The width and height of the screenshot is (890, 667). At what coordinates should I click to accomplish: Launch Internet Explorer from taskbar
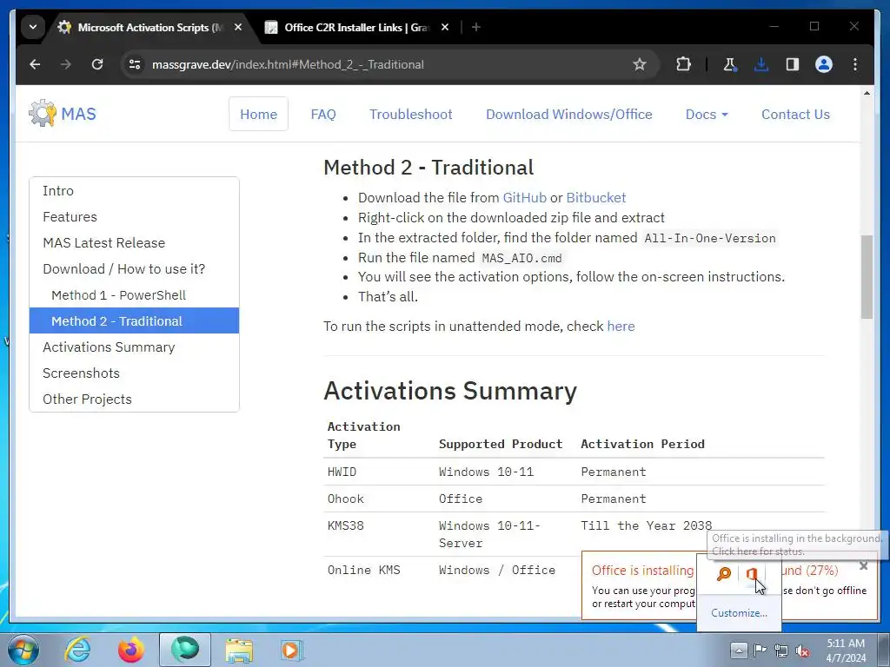click(x=77, y=650)
